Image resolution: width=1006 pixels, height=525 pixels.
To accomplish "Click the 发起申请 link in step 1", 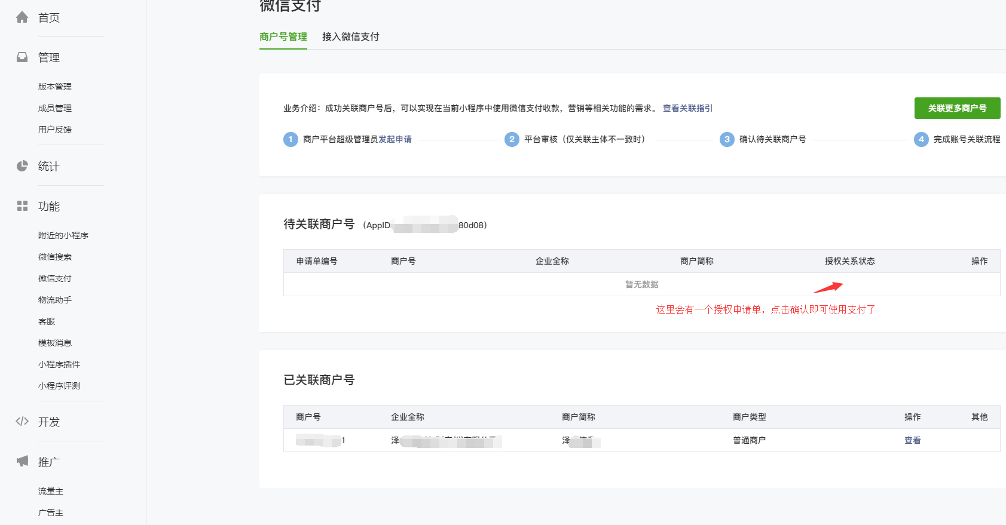I will click(395, 139).
